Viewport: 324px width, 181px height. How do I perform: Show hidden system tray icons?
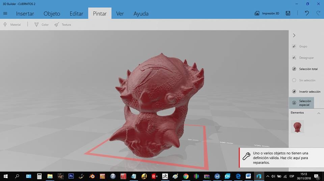pos(268,176)
